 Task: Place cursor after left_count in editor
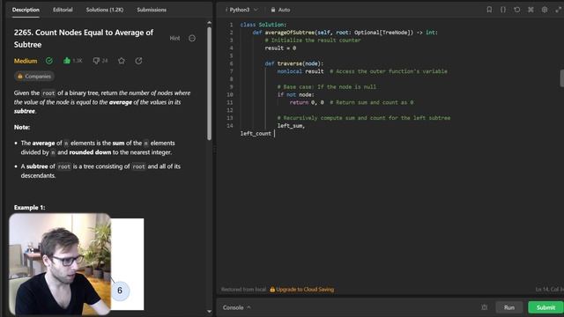pyautogui.click(x=272, y=133)
